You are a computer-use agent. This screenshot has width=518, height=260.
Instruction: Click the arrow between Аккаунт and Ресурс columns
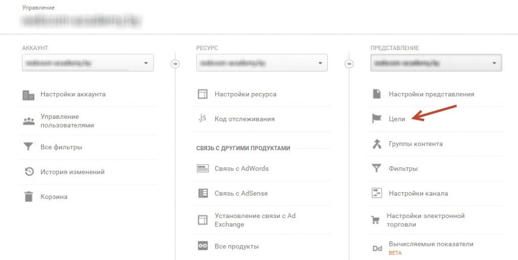(175, 64)
